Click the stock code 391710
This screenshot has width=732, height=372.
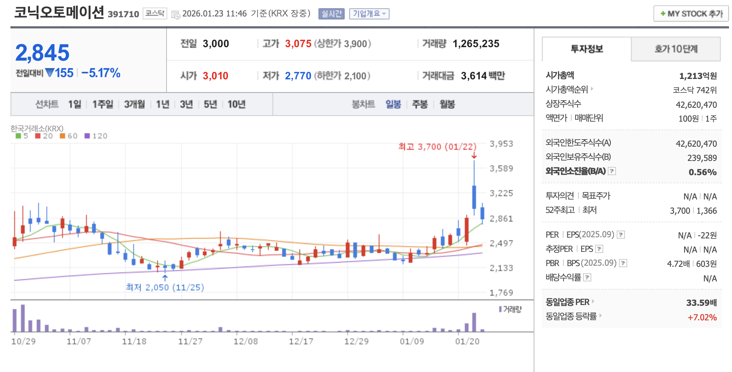[123, 14]
